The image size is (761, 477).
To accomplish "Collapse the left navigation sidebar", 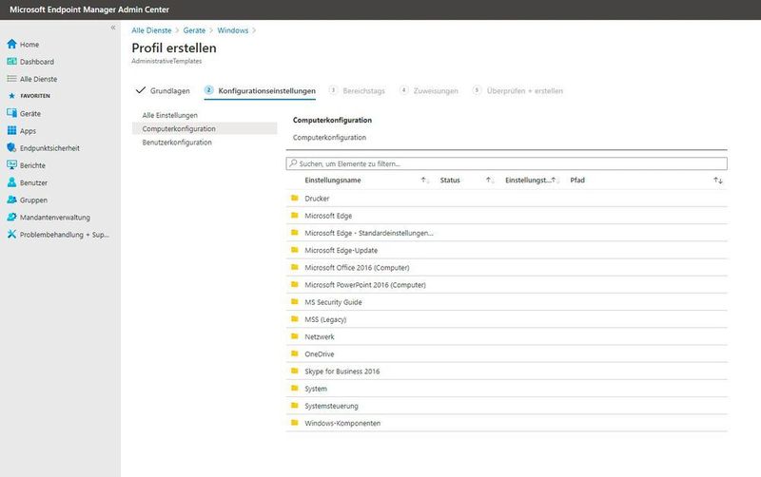I will (x=113, y=28).
